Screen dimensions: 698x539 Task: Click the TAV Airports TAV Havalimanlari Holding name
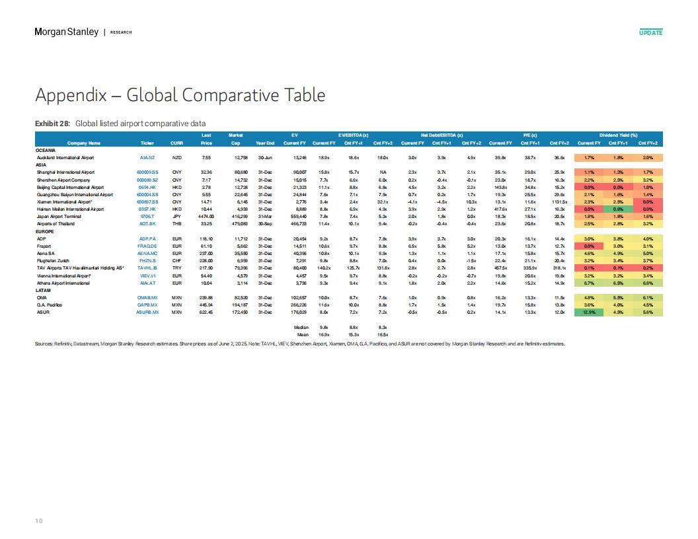[80, 268]
